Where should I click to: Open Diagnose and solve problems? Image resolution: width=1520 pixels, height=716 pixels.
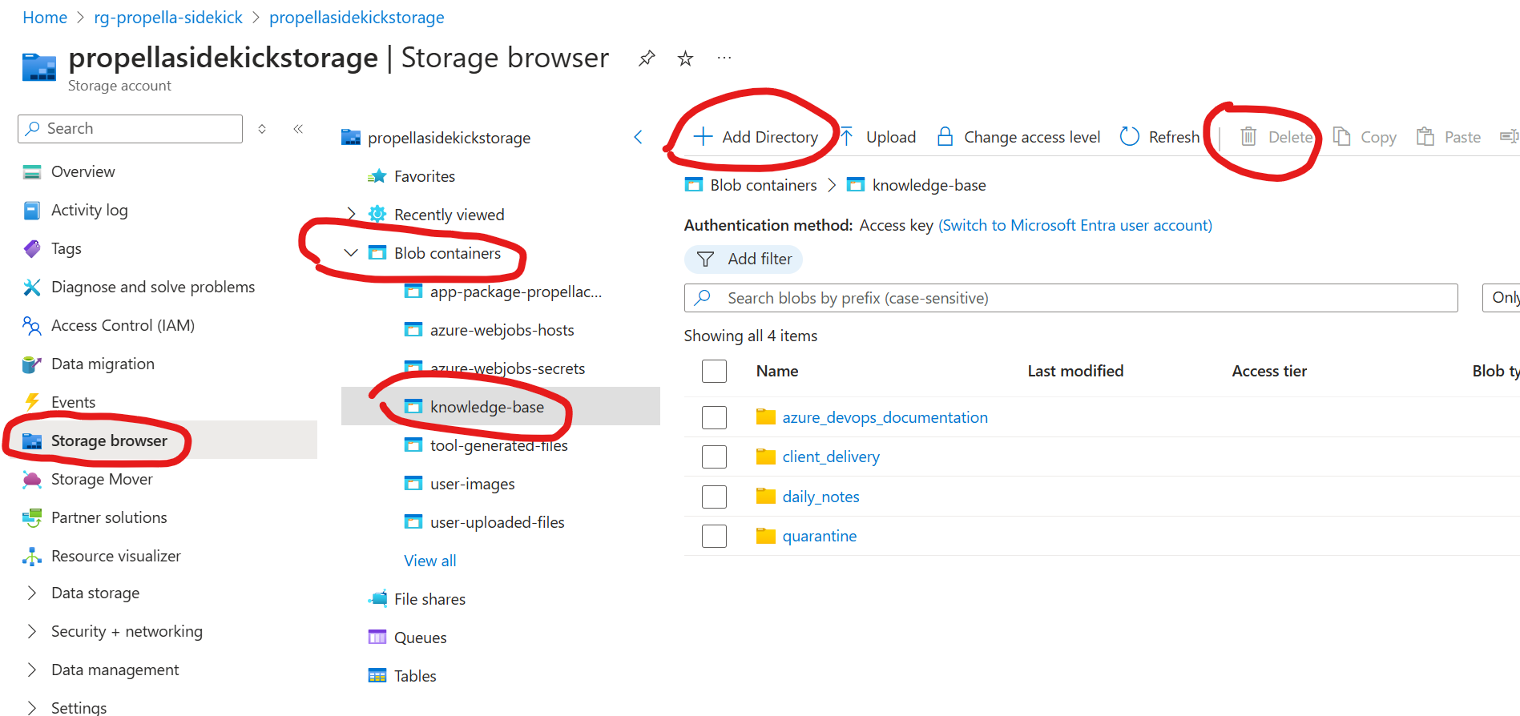[153, 287]
